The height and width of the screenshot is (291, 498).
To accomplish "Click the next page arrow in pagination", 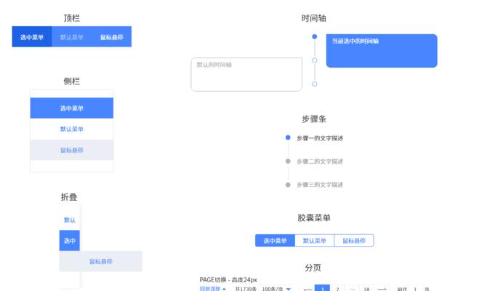I will [x=382, y=289].
